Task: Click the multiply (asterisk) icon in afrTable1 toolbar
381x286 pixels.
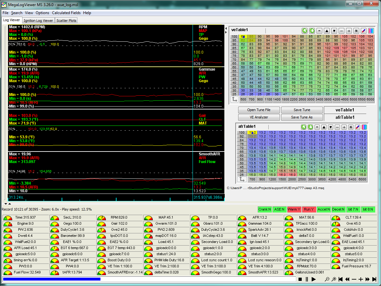Action: pos(351,127)
